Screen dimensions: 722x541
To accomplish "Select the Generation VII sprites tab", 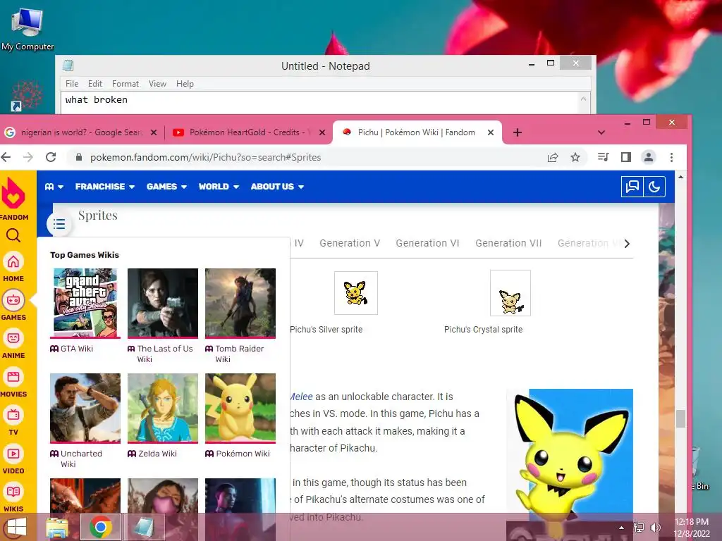I will point(508,243).
